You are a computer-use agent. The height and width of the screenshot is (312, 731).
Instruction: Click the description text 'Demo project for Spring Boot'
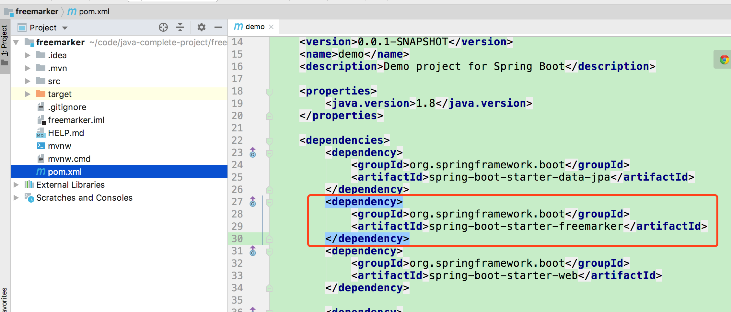point(474,66)
